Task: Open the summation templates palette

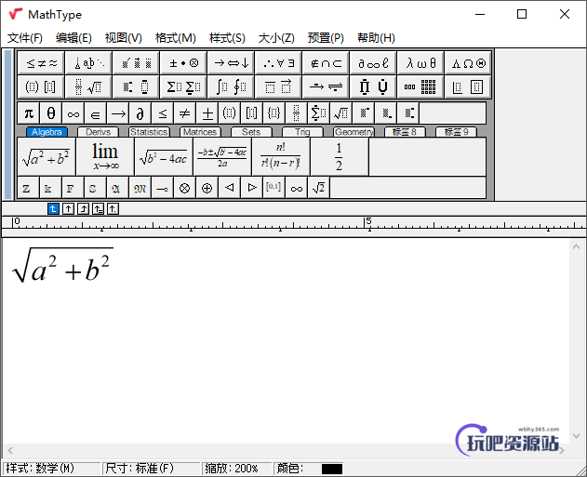Action: tap(183, 86)
